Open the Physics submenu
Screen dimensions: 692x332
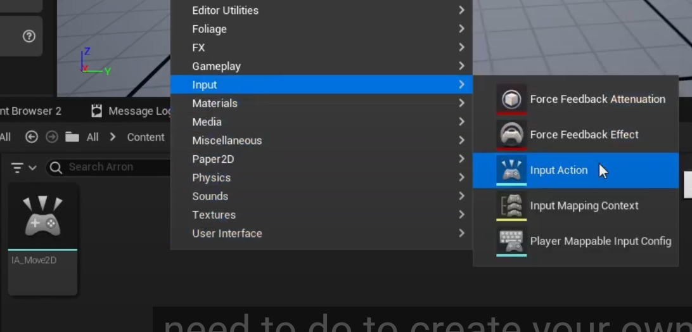[321, 177]
